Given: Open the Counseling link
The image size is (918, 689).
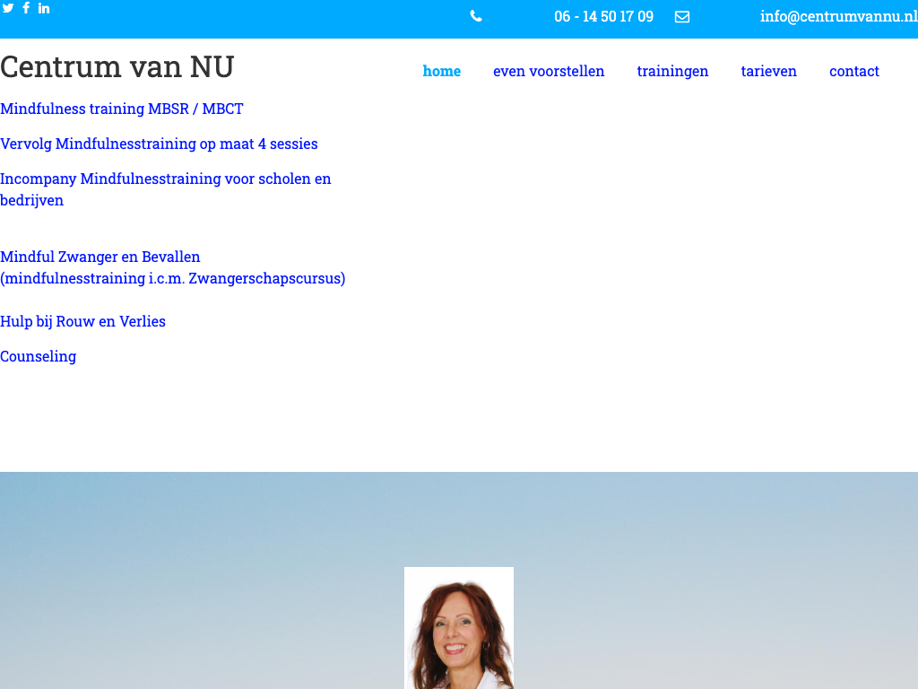Looking at the screenshot, I should (x=38, y=356).
